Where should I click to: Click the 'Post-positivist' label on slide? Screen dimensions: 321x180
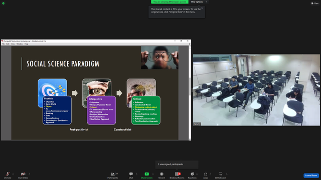[x=79, y=129]
